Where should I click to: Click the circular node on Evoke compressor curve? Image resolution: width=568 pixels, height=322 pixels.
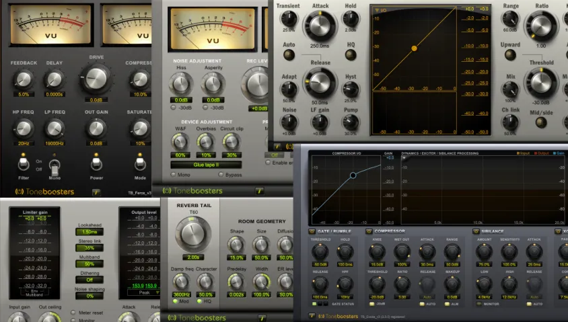pos(353,175)
